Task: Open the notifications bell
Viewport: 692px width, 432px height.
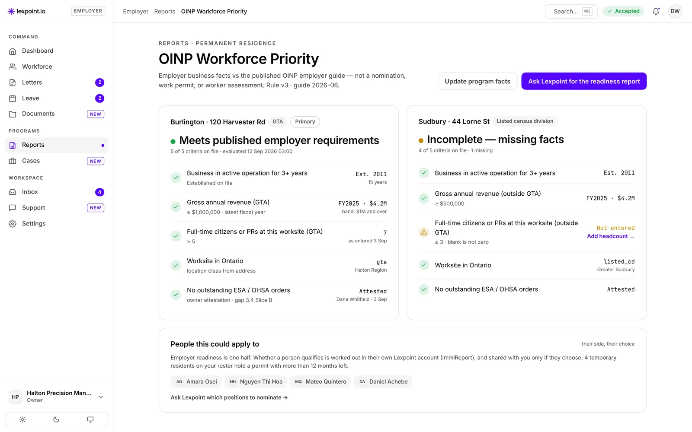Action: click(x=656, y=11)
